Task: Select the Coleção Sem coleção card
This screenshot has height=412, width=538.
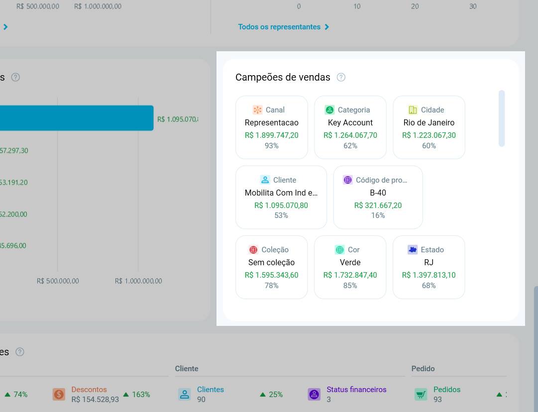Action: click(x=272, y=267)
